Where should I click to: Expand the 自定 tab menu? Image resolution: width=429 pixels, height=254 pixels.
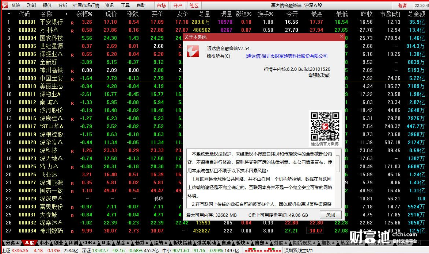(x=262, y=243)
